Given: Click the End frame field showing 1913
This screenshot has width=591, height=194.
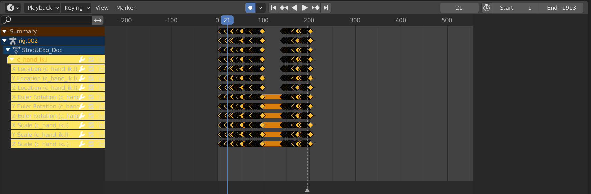Looking at the screenshot, I should tap(561, 8).
